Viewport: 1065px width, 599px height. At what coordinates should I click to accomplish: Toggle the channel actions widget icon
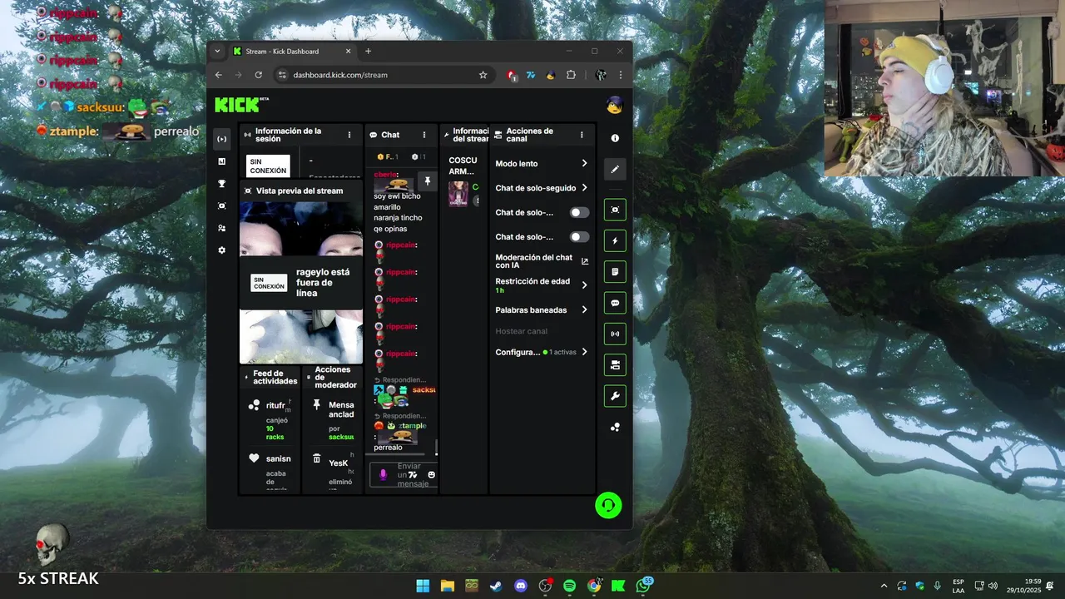(x=615, y=364)
